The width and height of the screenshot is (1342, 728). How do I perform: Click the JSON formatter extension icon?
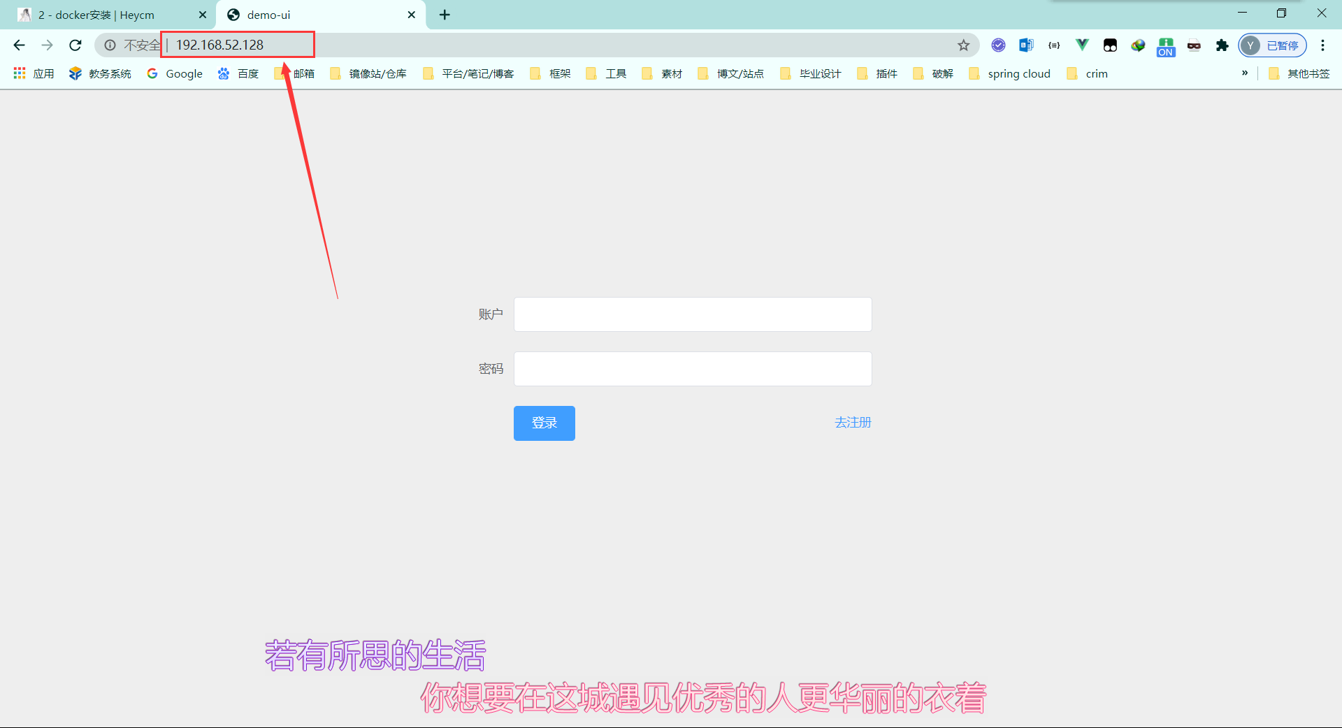[x=1054, y=45]
